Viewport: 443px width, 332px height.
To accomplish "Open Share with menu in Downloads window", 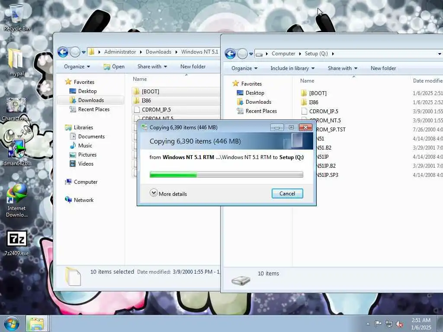I will tap(152, 67).
